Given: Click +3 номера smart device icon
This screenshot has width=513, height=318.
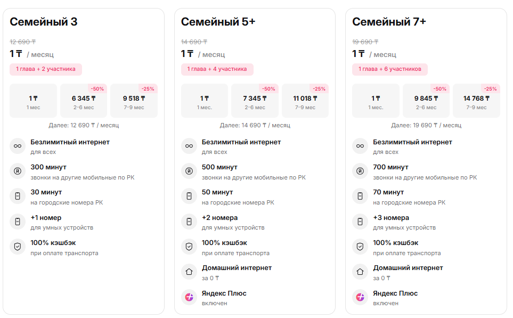Looking at the screenshot, I should pyautogui.click(x=360, y=222).
